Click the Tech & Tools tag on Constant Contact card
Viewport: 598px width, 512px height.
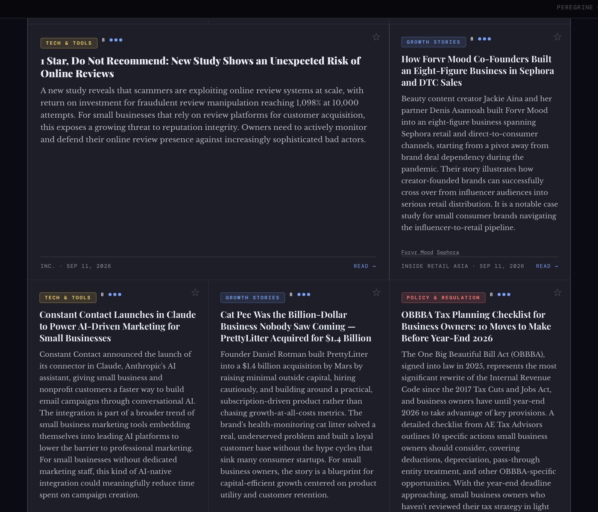pyautogui.click(x=68, y=297)
